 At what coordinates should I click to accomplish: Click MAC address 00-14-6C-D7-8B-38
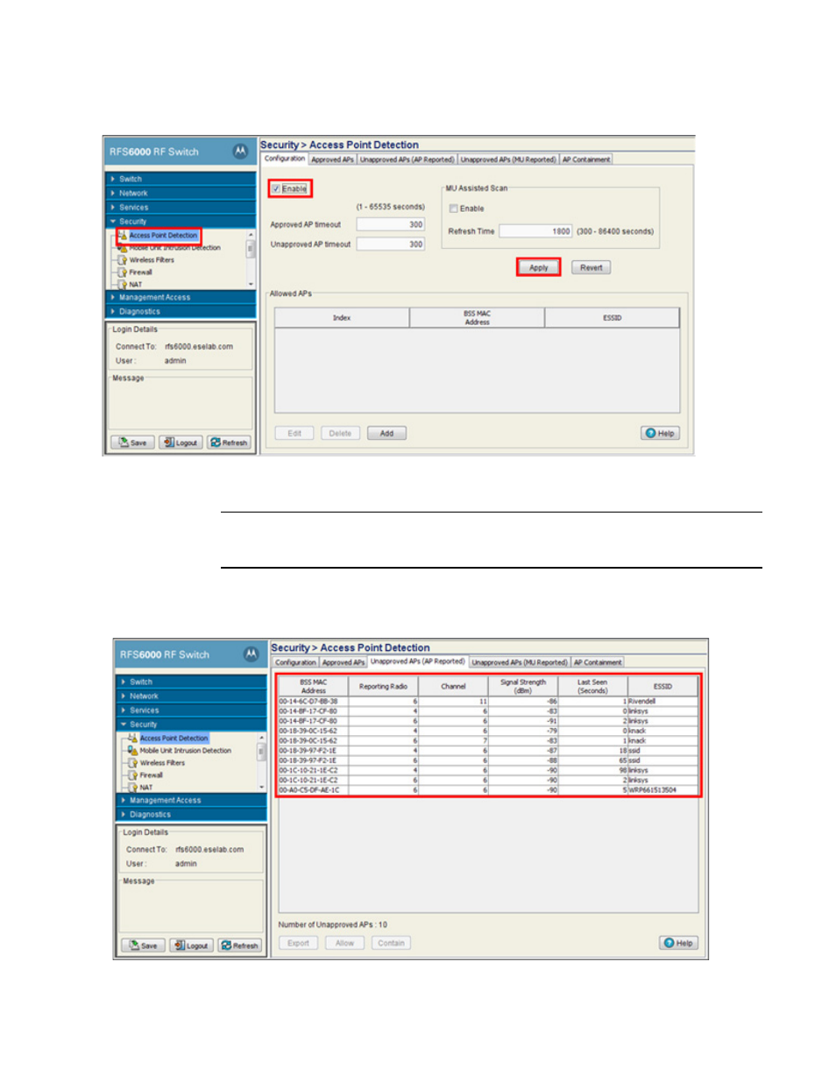(x=308, y=701)
